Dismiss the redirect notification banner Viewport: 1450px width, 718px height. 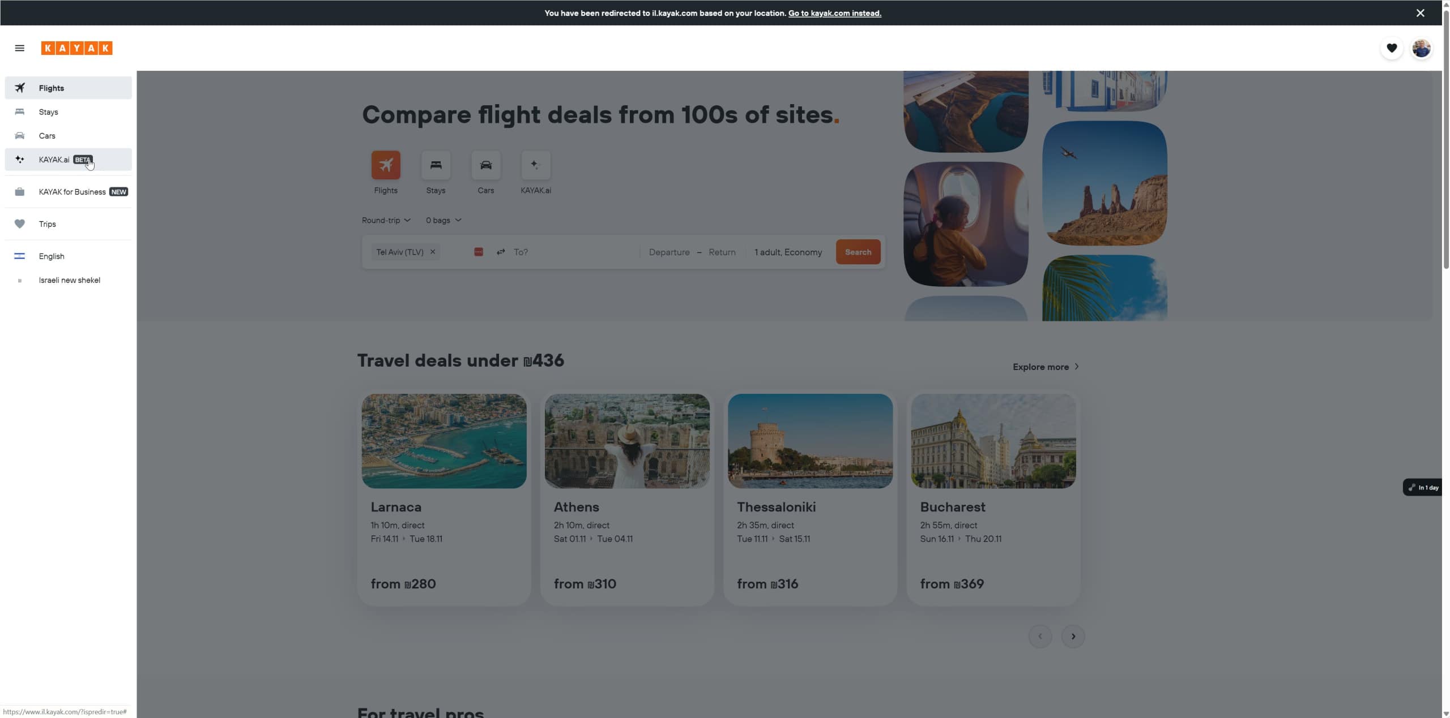click(1420, 13)
